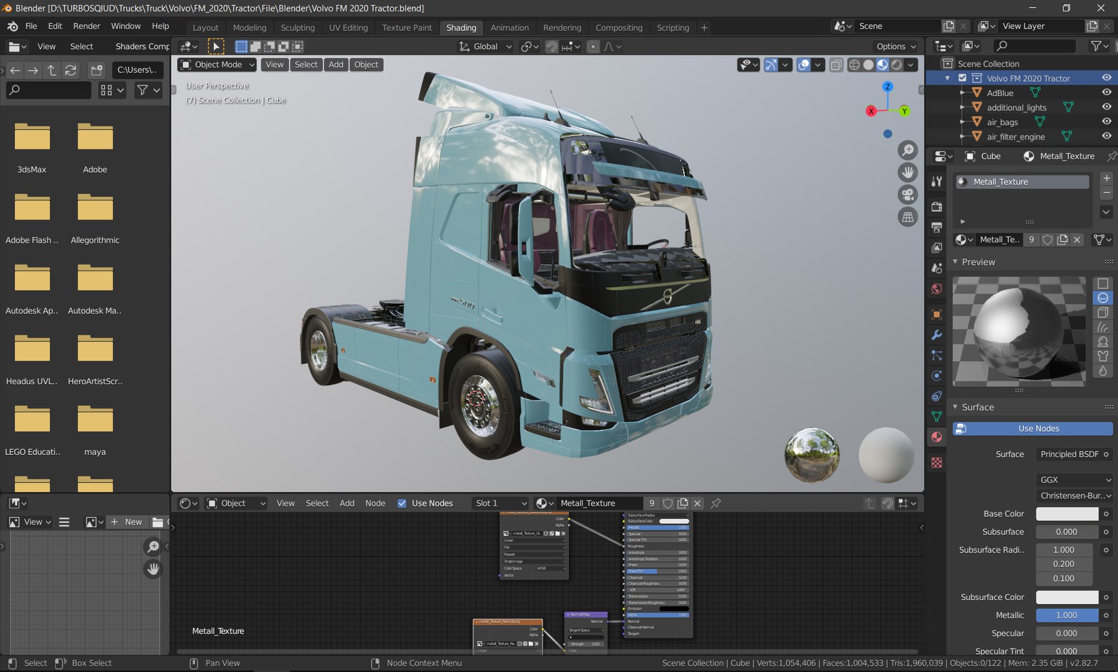The image size is (1118, 672).
Task: Click the Base Color swatch
Action: [x=1067, y=514]
